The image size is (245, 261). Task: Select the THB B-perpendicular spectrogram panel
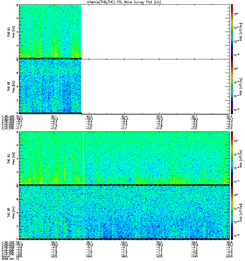tap(124, 32)
